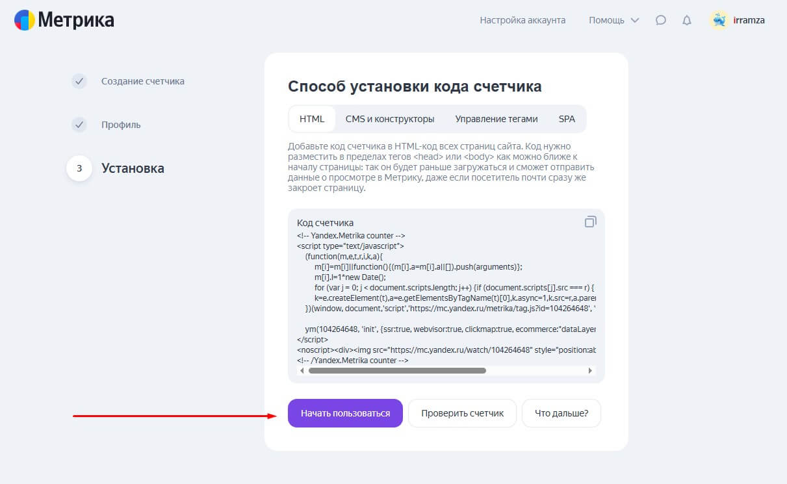This screenshot has width=787, height=484.
Task: Expand the Помощь dropdown menu
Action: 613,20
